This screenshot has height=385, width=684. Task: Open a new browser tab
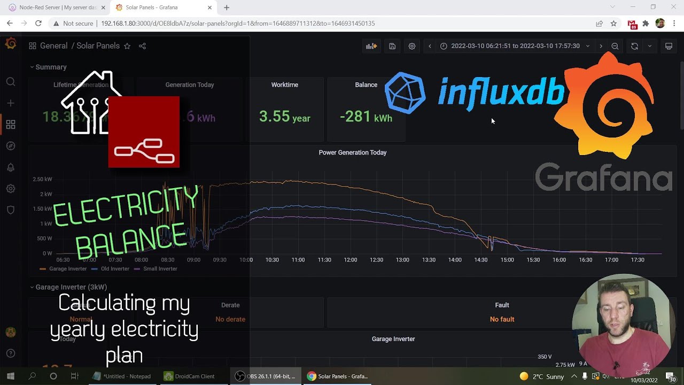point(227,7)
